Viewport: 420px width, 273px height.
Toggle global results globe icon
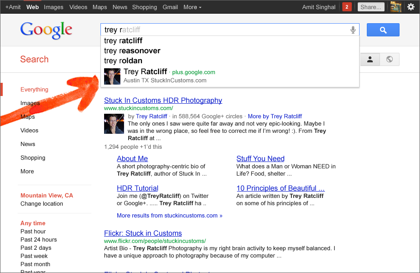[x=390, y=59]
